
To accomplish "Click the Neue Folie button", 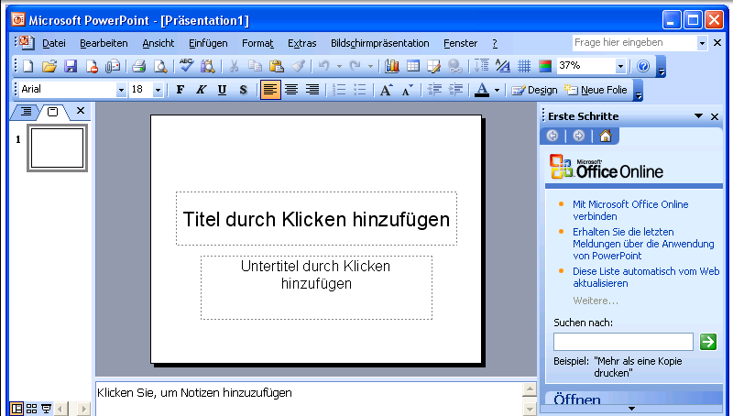I will click(596, 90).
